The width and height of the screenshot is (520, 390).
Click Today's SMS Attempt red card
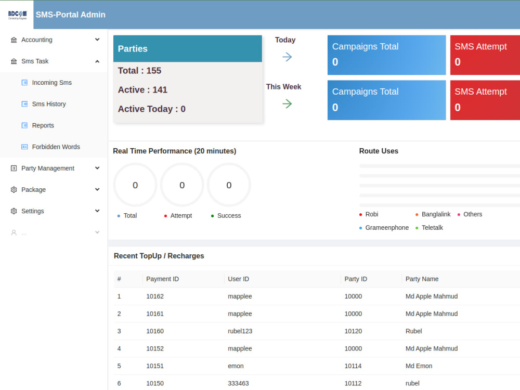pyautogui.click(x=485, y=55)
